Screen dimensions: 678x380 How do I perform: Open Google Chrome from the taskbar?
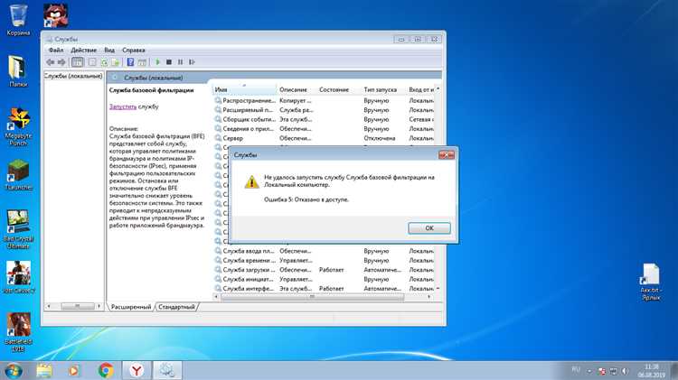pos(106,370)
